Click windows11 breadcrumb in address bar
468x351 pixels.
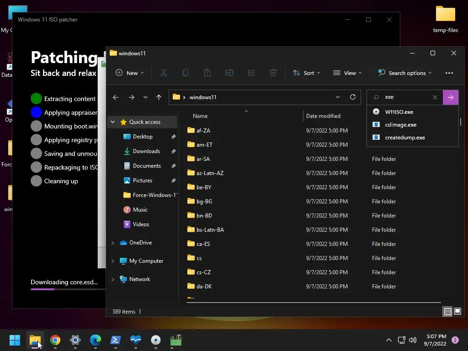202,97
